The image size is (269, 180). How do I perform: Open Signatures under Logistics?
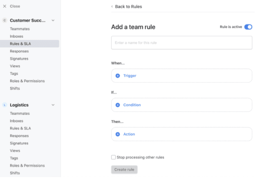point(19,143)
